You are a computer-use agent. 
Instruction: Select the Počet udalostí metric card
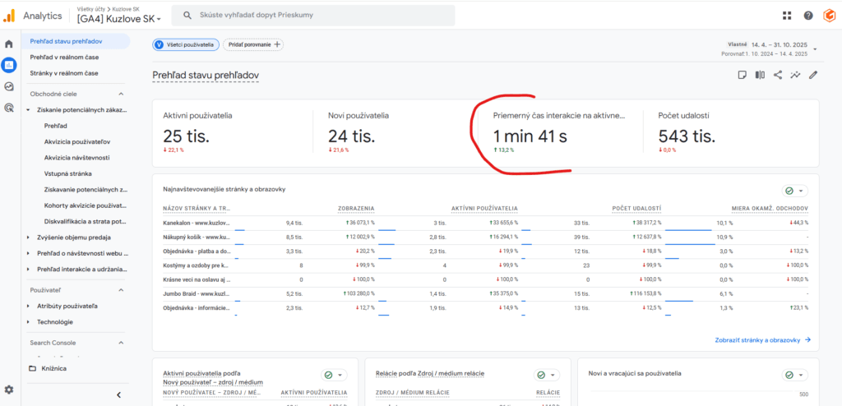point(731,132)
